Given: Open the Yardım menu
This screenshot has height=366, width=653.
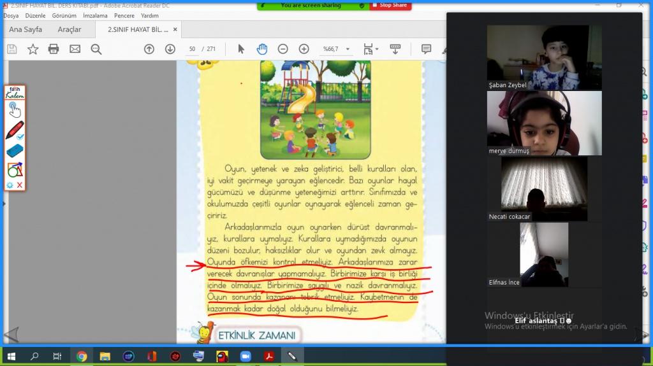Looking at the screenshot, I should pyautogui.click(x=149, y=16).
